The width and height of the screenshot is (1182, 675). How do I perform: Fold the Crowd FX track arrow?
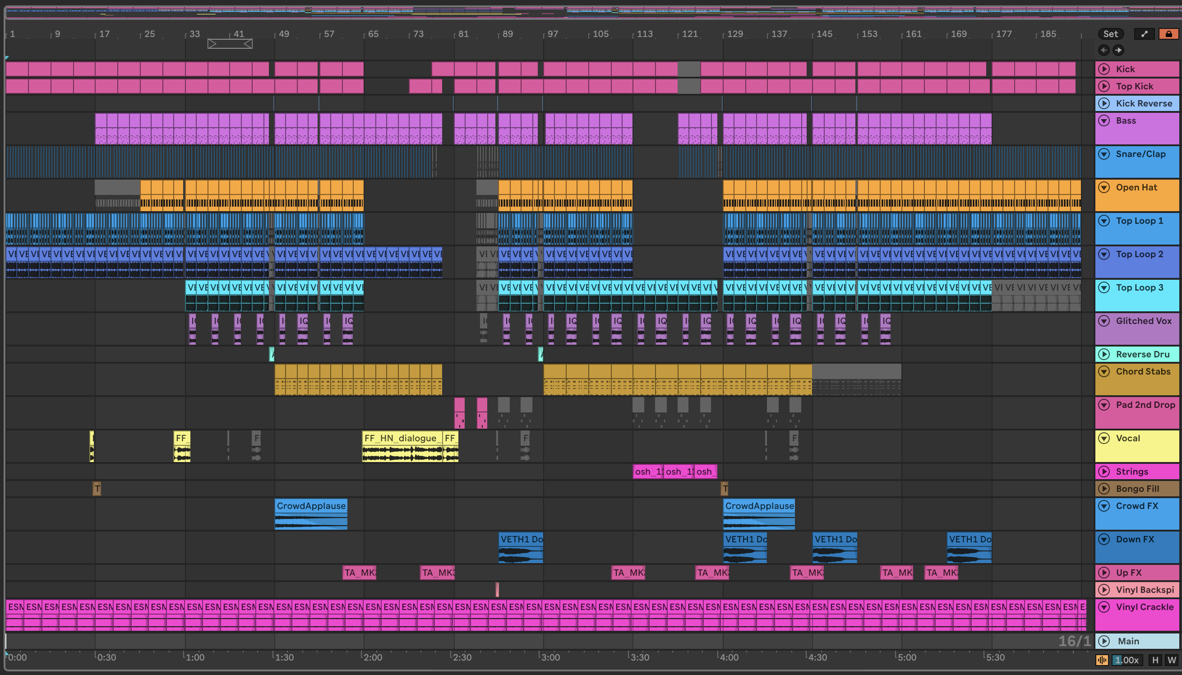[x=1104, y=506]
